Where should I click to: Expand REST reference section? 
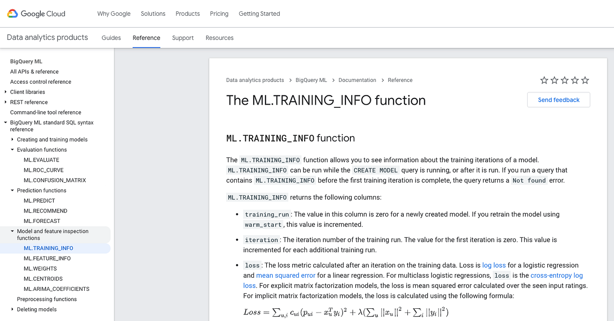click(x=5, y=102)
